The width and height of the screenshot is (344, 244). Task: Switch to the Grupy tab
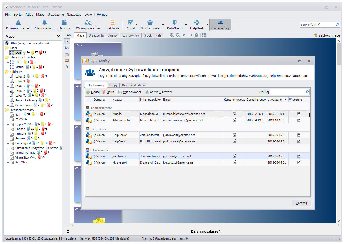[113, 85]
